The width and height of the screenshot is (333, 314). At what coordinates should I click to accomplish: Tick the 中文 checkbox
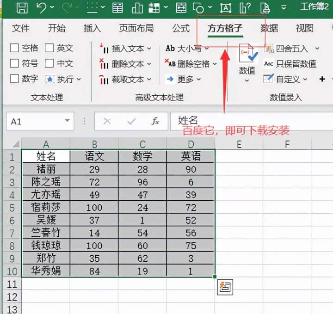pyautogui.click(x=49, y=63)
